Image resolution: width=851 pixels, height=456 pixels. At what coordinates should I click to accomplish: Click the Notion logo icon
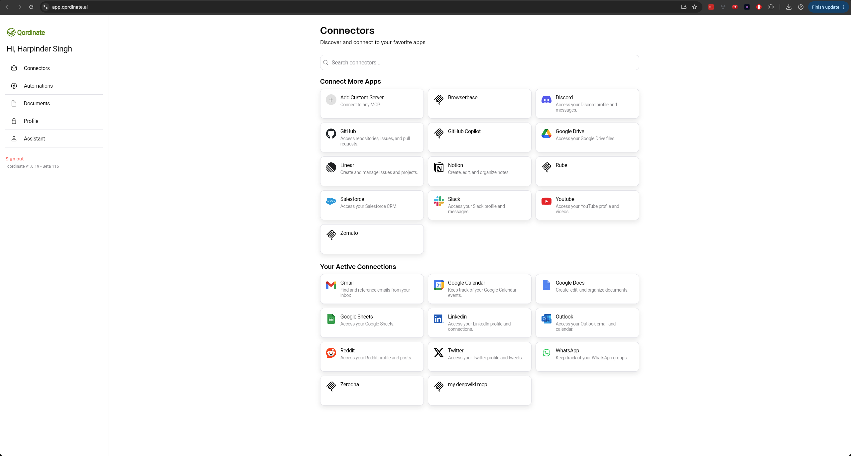pyautogui.click(x=438, y=167)
